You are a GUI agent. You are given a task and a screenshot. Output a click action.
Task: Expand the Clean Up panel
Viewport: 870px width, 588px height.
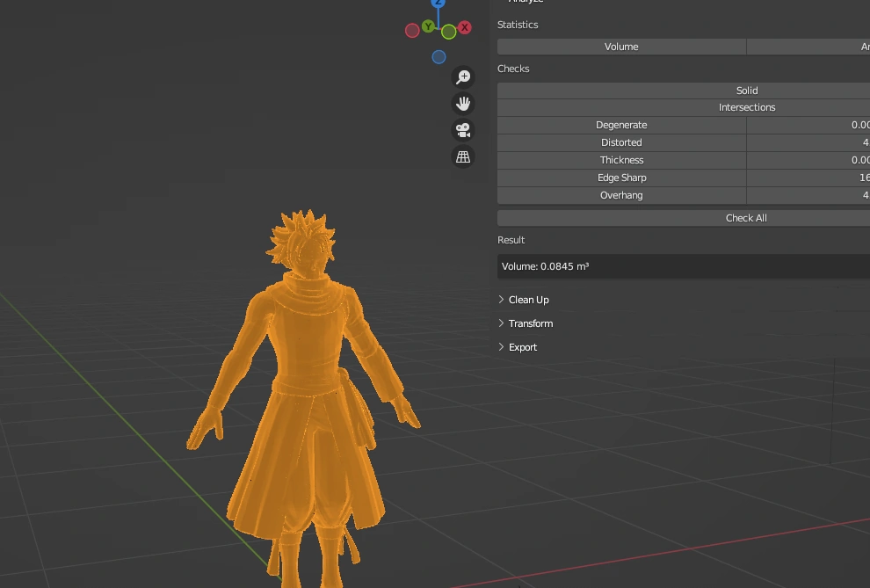tap(523, 300)
